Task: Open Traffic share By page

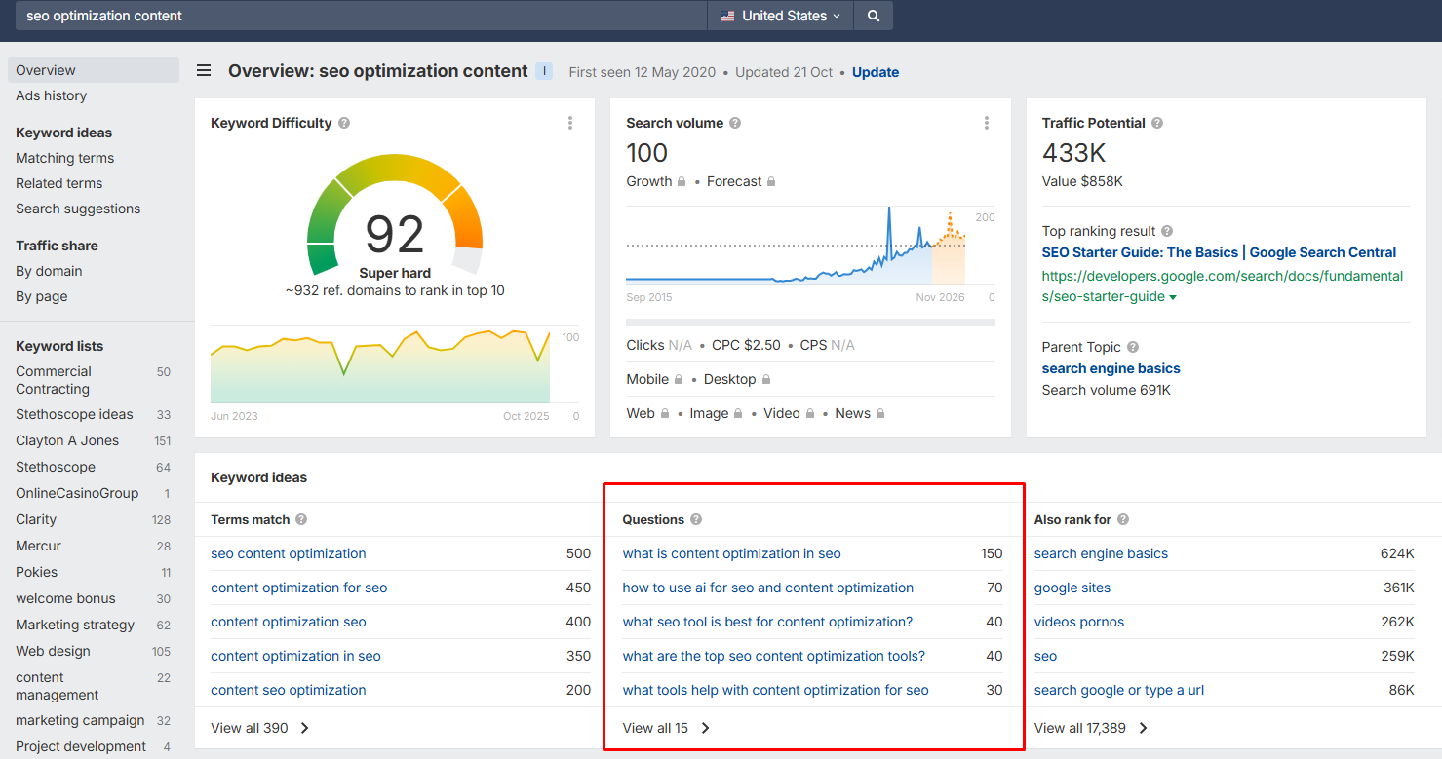Action: pyautogui.click(x=42, y=296)
